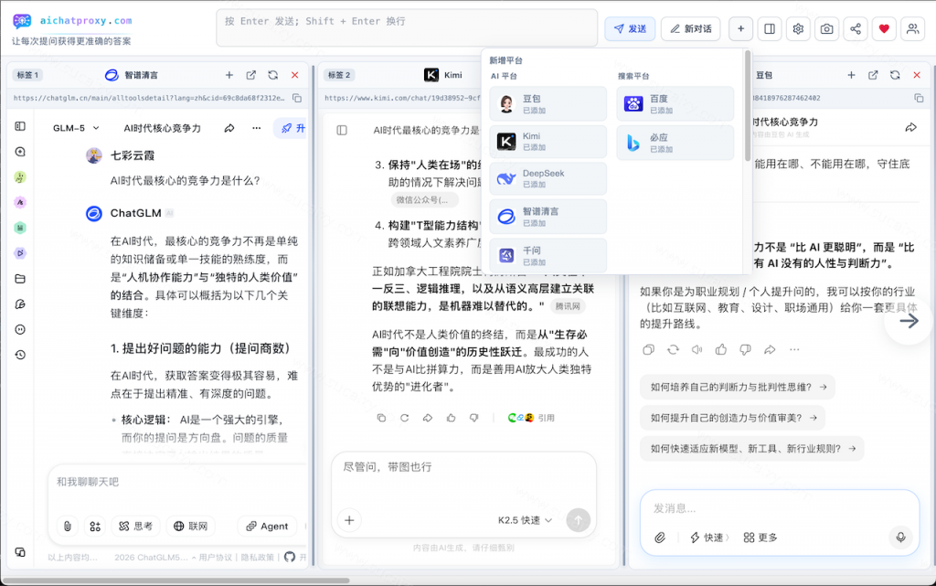This screenshot has width=936, height=586.
Task: Open the ChatGLM folder icon in sidebar
Action: 20,279
